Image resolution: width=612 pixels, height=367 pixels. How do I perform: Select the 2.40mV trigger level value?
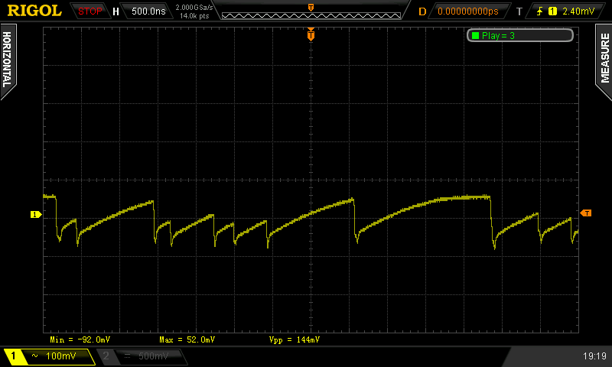click(578, 11)
